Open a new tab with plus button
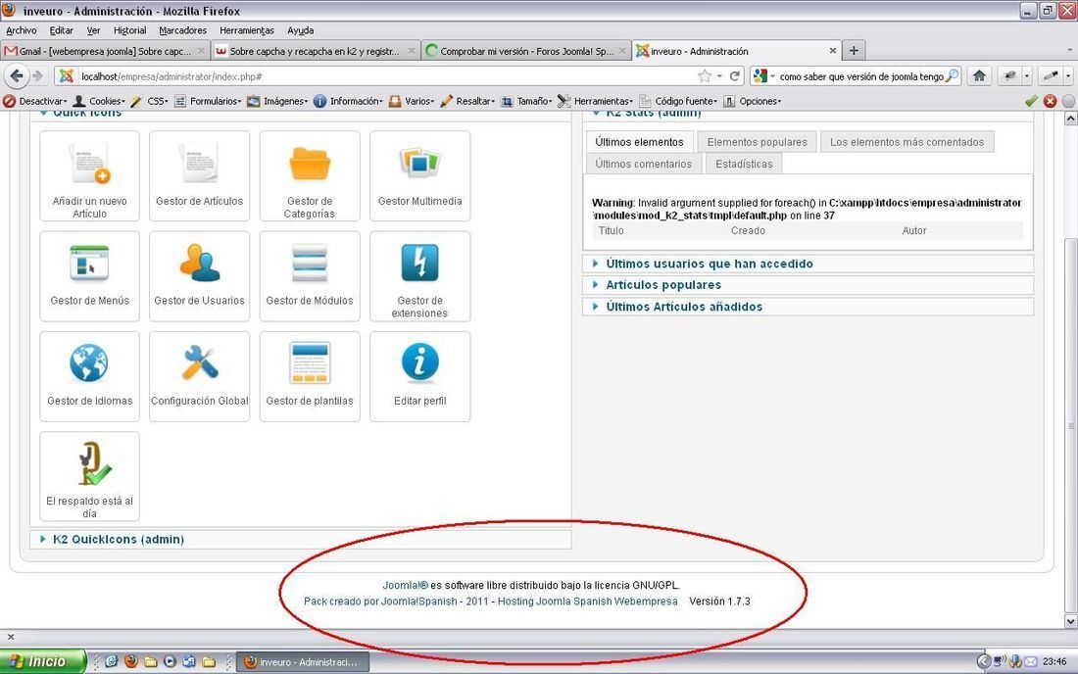 pyautogui.click(x=854, y=50)
